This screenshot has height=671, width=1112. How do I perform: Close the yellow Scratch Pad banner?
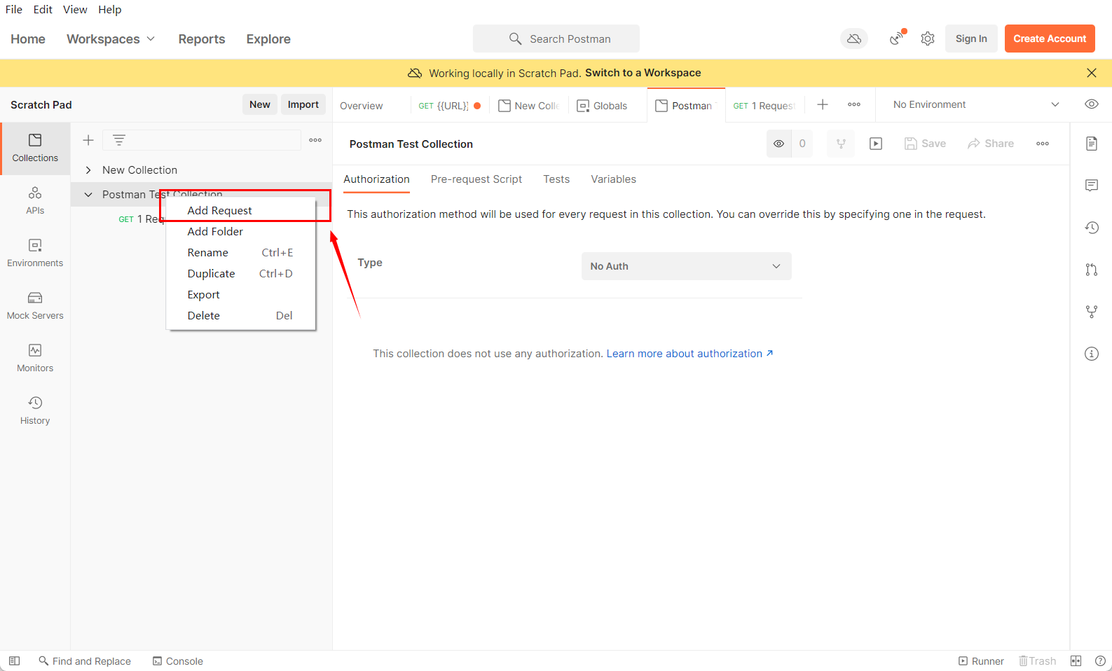click(x=1092, y=73)
